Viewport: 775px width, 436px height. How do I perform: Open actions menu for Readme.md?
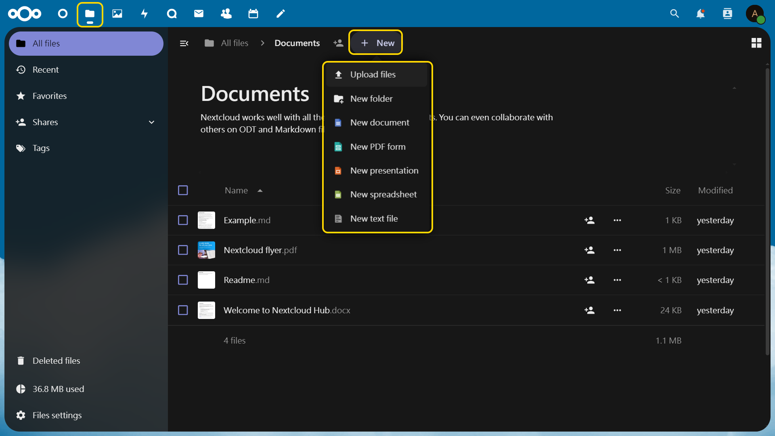tap(617, 280)
